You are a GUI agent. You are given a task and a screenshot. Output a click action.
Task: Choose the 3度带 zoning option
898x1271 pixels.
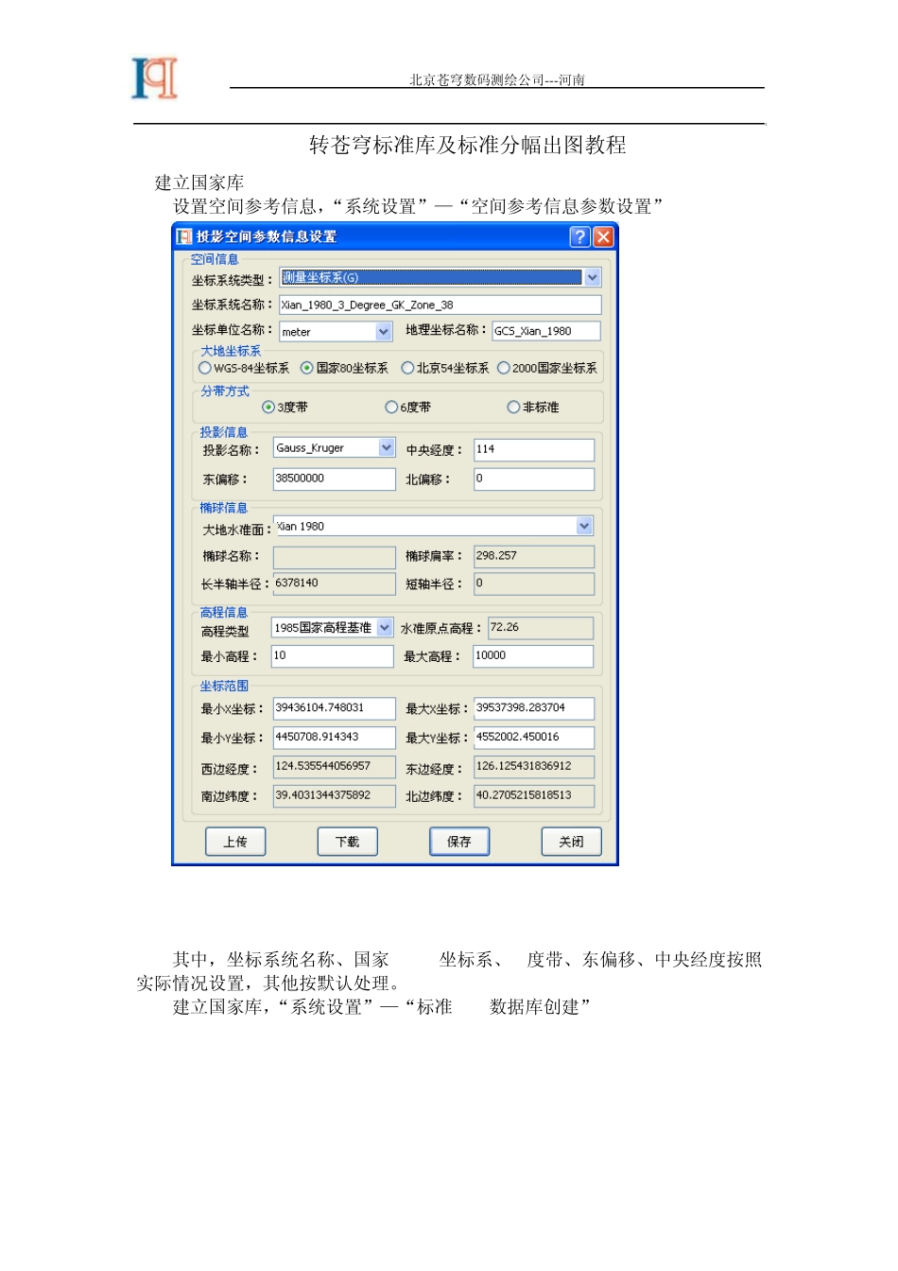pyautogui.click(x=268, y=407)
